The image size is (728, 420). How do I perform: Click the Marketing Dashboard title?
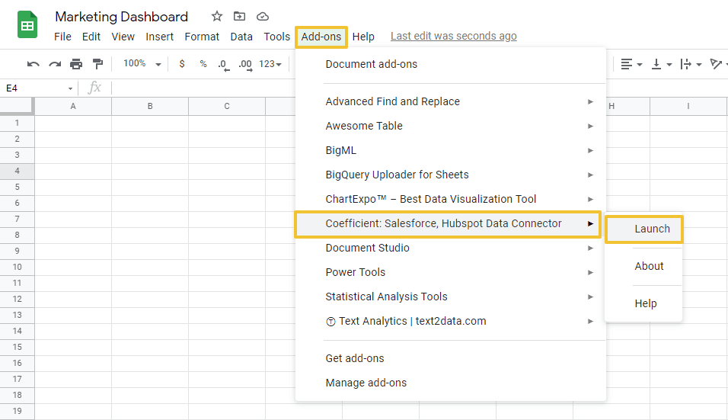click(122, 17)
